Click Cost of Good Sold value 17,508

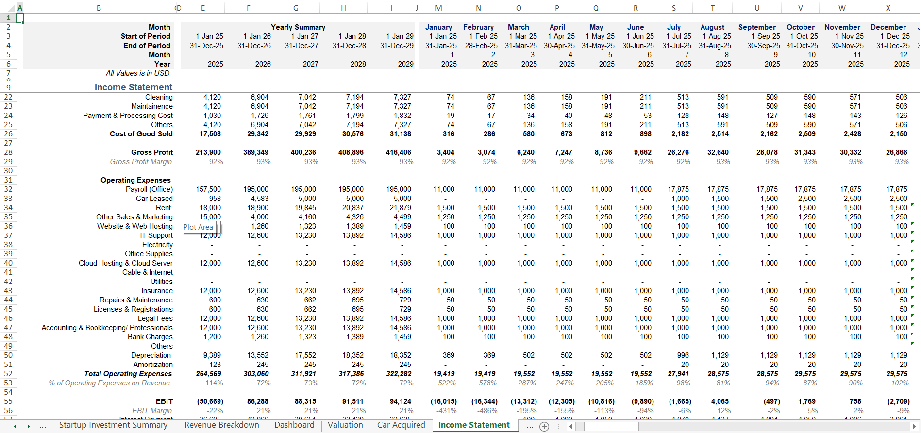point(210,134)
